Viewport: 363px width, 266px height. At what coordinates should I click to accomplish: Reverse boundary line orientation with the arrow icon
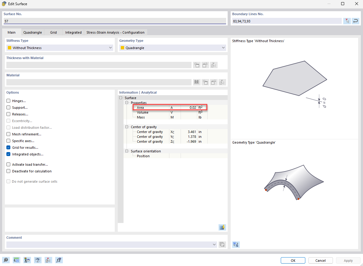355,21
